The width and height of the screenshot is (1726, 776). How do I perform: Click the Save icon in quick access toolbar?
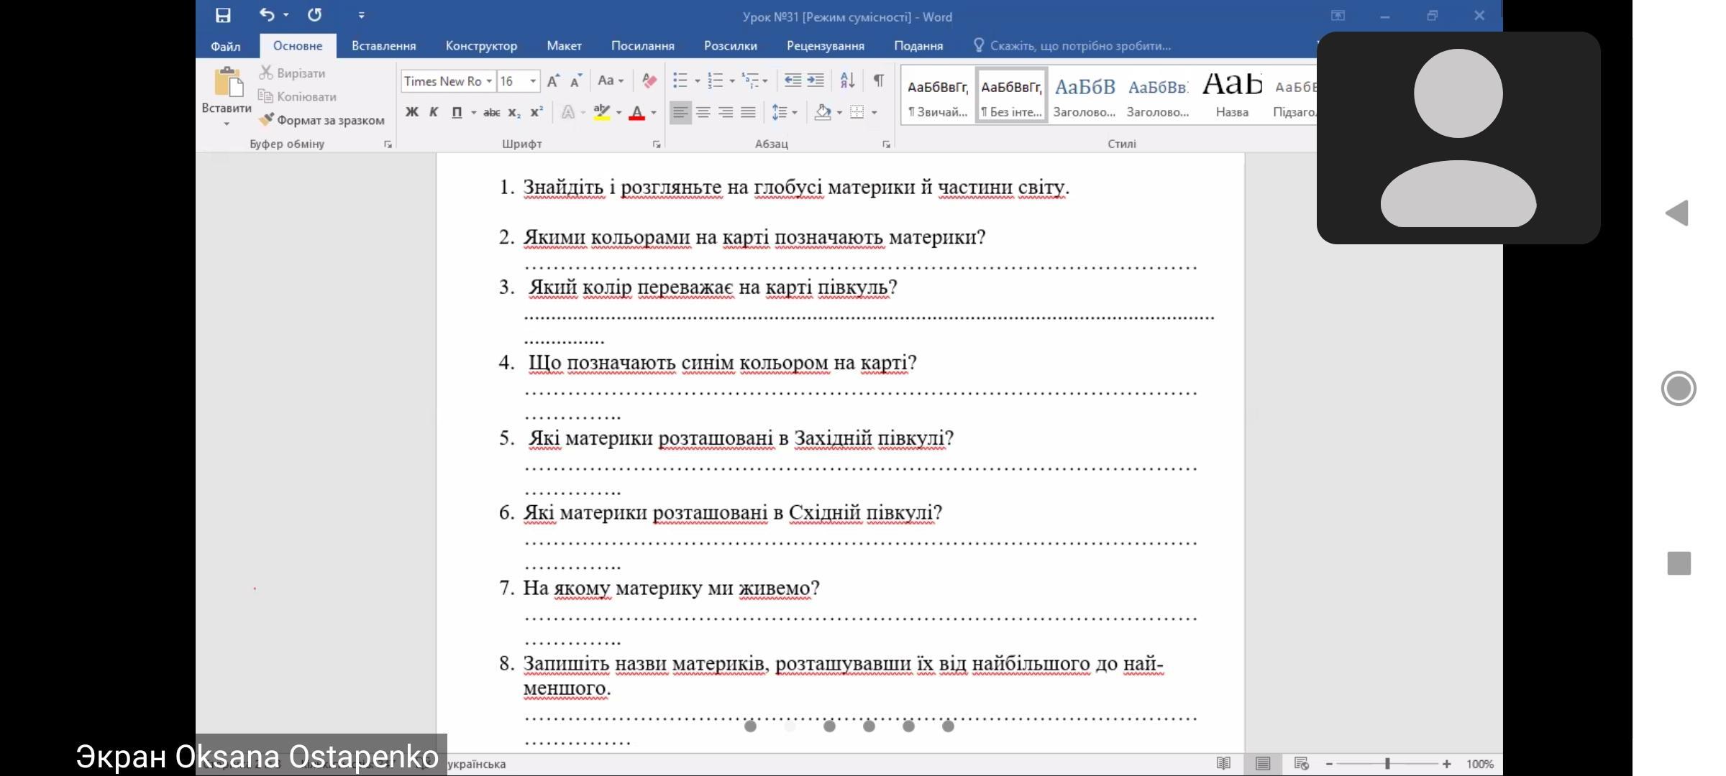tap(223, 15)
